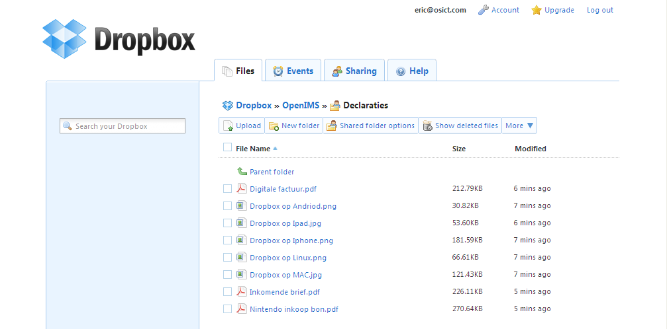This screenshot has height=329, width=667.
Task: Open the Account link
Action: 505,10
